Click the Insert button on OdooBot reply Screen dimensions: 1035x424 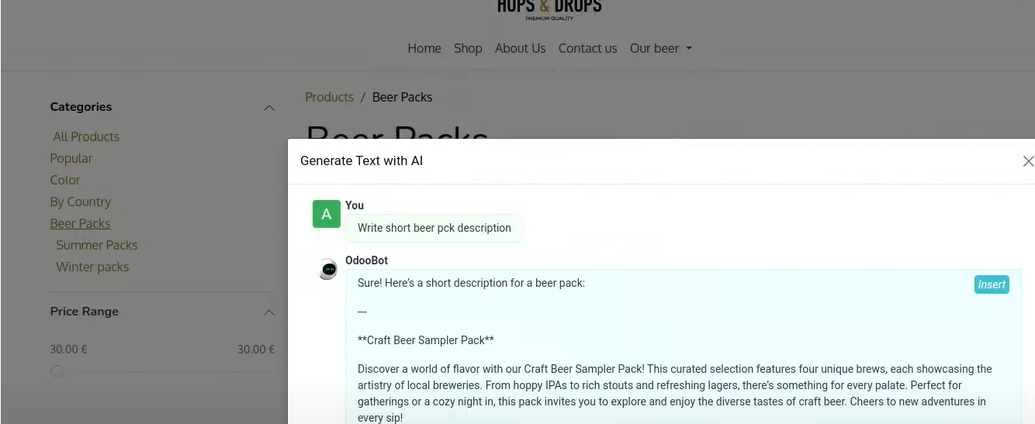point(992,284)
